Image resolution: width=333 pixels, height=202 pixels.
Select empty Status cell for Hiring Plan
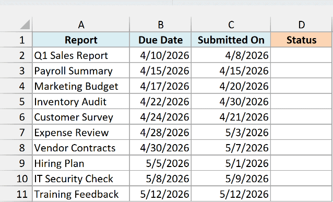[x=301, y=163]
